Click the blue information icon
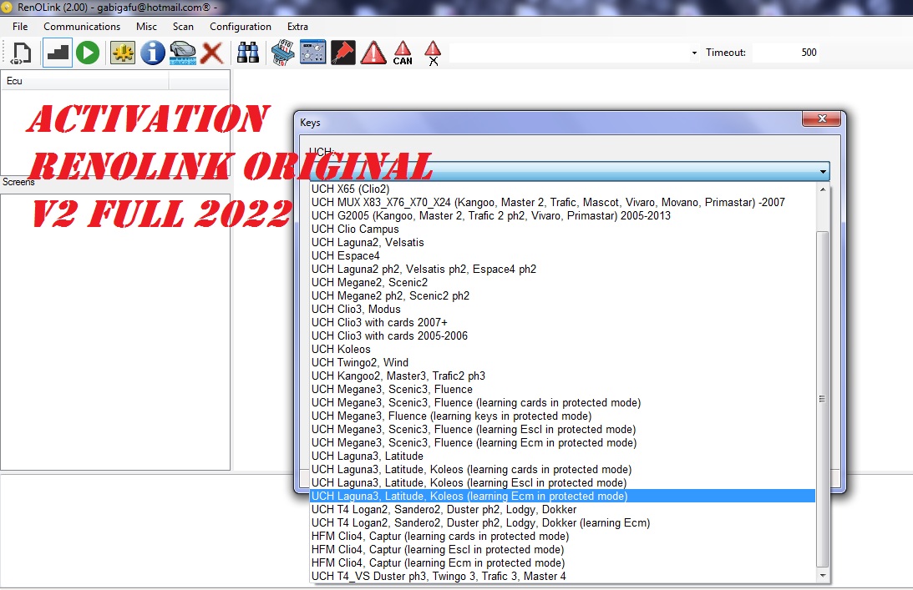The image size is (913, 590). (x=153, y=53)
